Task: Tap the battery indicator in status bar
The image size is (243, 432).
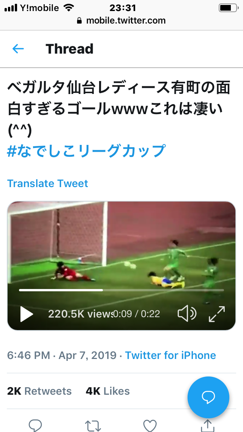Action: click(229, 8)
